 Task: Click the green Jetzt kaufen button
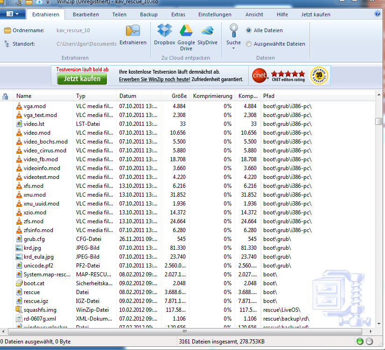(82, 79)
